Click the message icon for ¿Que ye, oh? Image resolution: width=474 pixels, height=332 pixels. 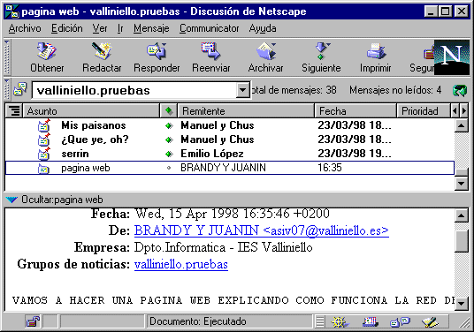pyautogui.click(x=44, y=140)
